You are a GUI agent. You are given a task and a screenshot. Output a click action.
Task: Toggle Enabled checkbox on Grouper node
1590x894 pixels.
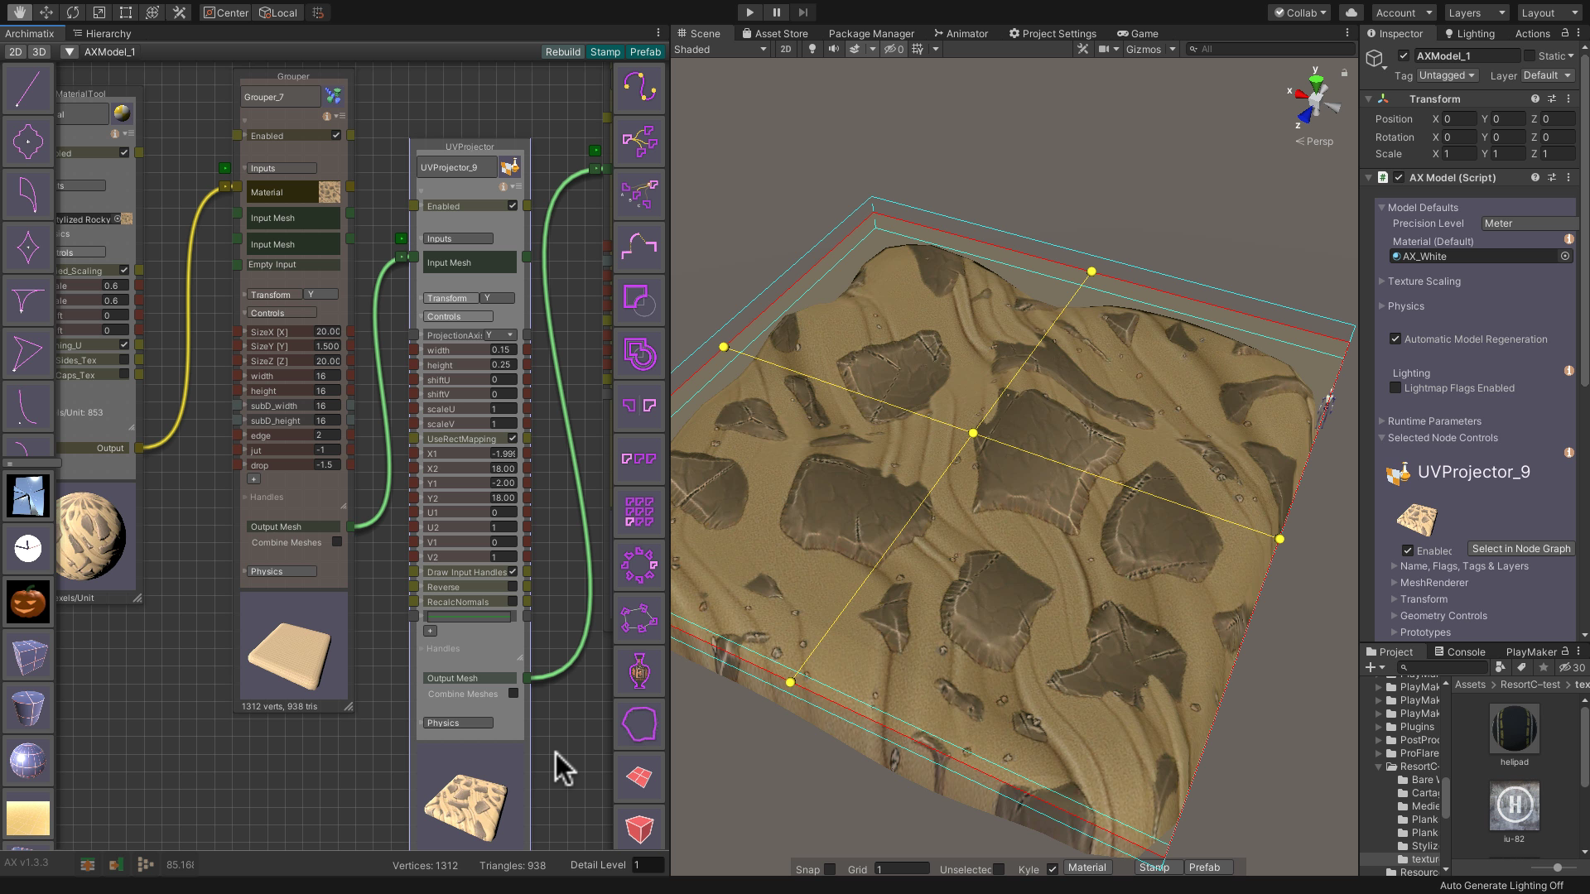336,135
